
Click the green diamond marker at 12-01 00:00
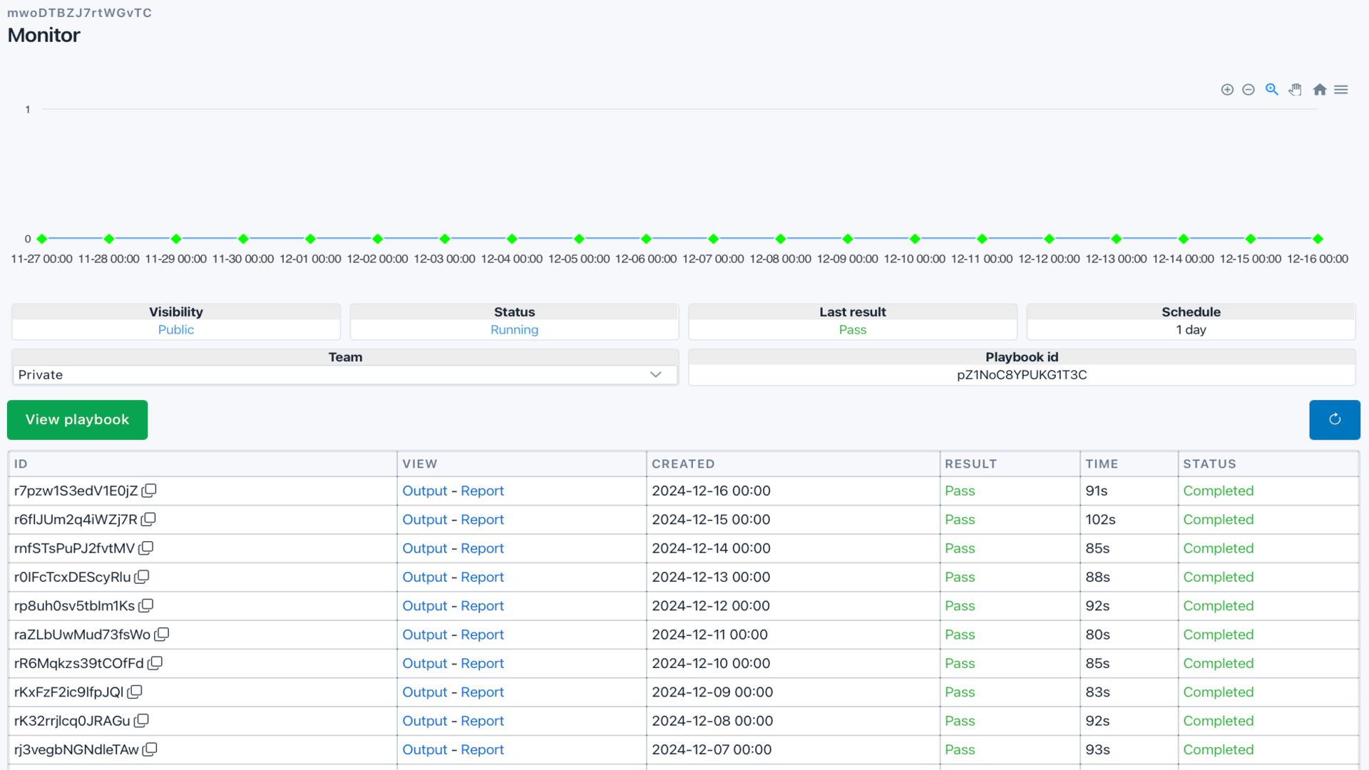[310, 239]
